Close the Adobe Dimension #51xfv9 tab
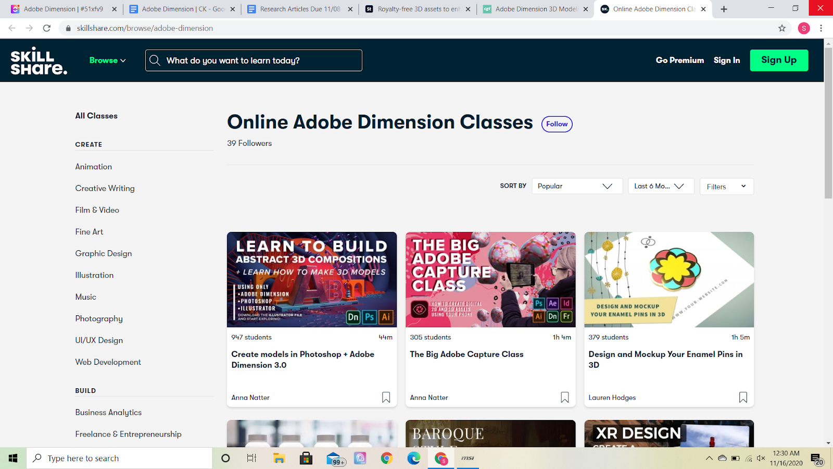Image resolution: width=833 pixels, height=469 pixels. click(x=115, y=9)
